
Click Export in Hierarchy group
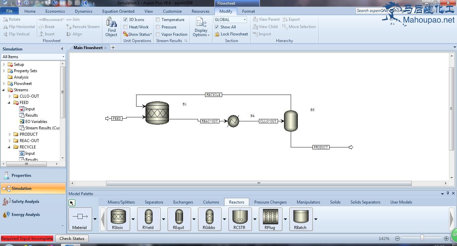click(291, 19)
